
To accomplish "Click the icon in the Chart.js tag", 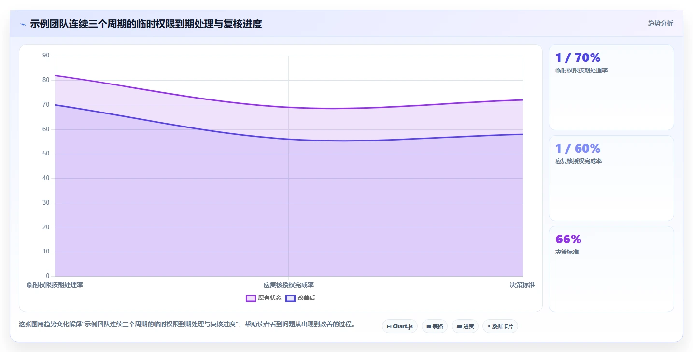I will [389, 327].
